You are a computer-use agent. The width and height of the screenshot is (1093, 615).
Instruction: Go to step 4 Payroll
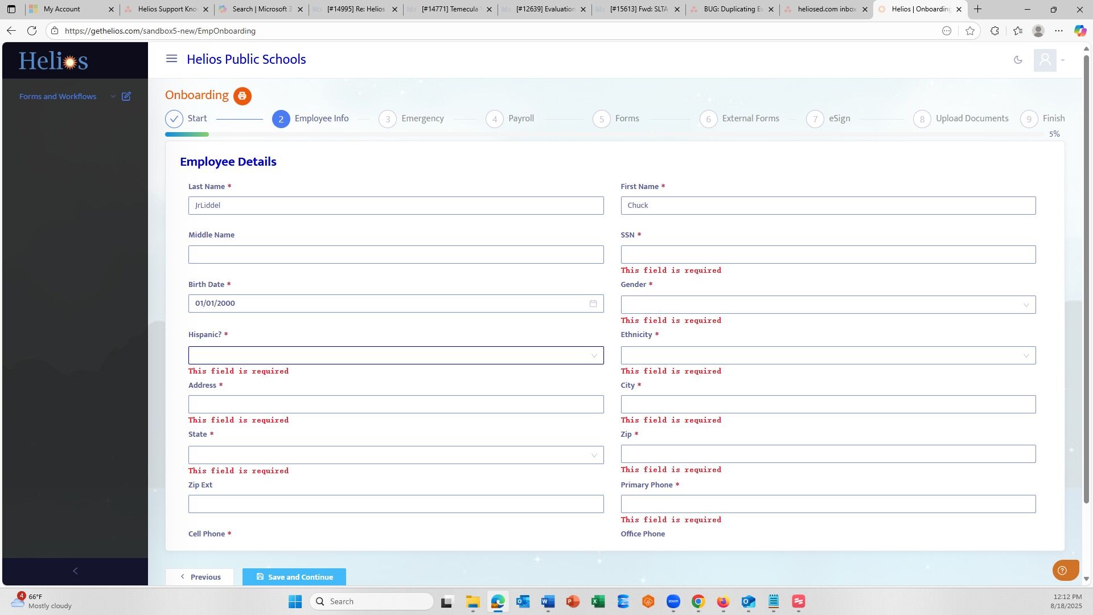tap(509, 119)
